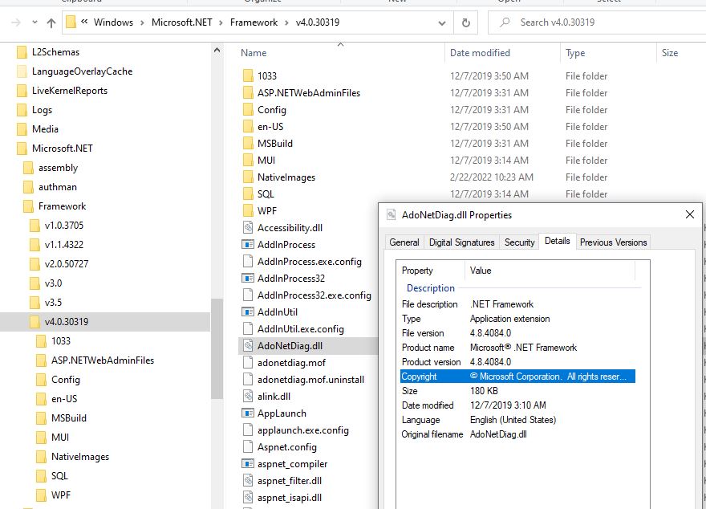Select v2.0.50727 in the navigation tree

pos(67,264)
